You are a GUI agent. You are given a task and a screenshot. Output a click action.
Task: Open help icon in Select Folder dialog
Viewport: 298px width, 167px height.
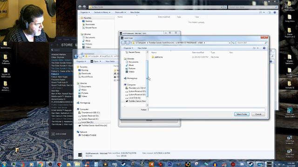(x=264, y=48)
